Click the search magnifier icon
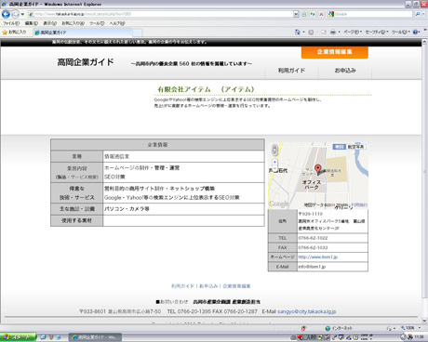The width and height of the screenshot is (428, 342). [x=418, y=14]
